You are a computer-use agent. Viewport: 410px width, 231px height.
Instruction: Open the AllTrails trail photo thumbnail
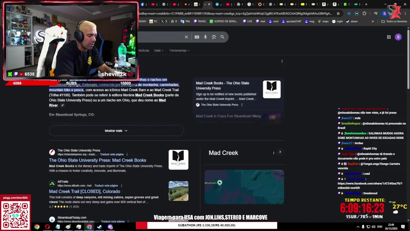[178, 191]
